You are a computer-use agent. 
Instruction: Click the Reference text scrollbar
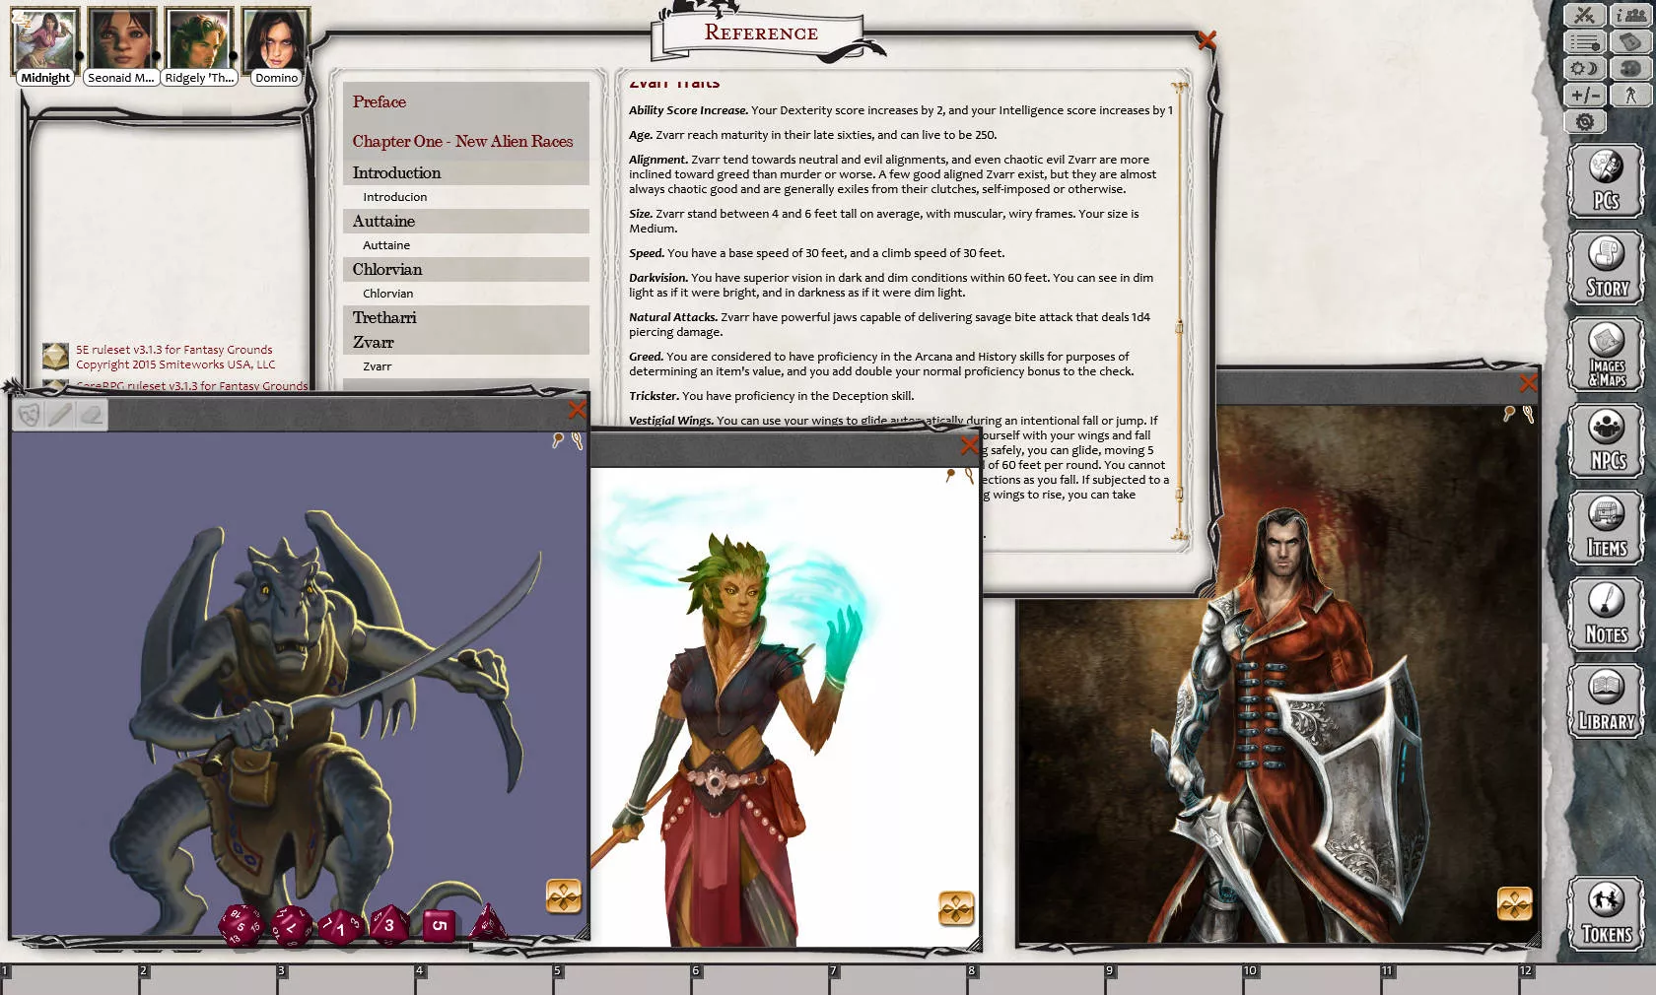coord(1179,310)
